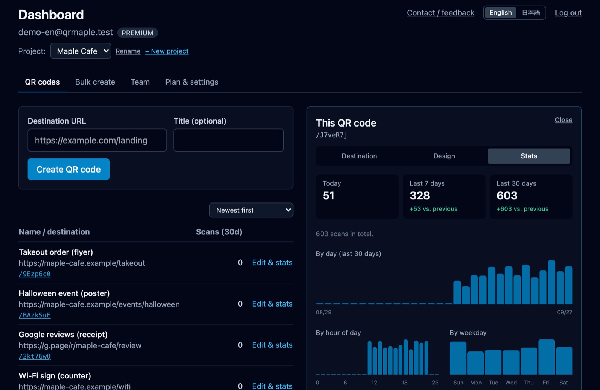Click the Scans (30d) column header
The width and height of the screenshot is (600, 390).
pos(219,232)
